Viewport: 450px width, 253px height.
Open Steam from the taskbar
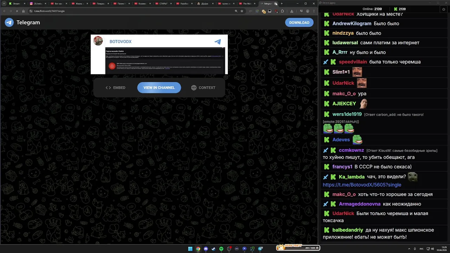(213, 249)
